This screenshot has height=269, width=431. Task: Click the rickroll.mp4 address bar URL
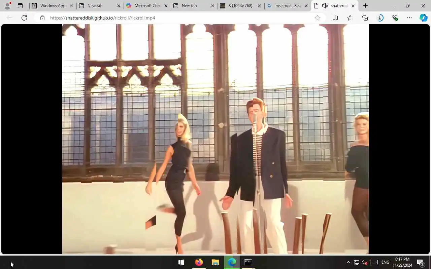pos(103,18)
